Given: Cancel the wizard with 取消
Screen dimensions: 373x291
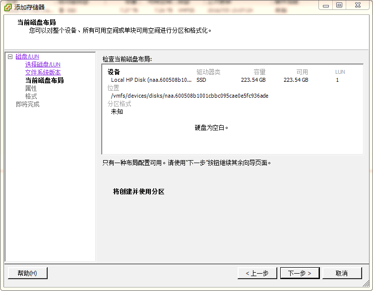Looking at the screenshot, I should click(342, 273).
